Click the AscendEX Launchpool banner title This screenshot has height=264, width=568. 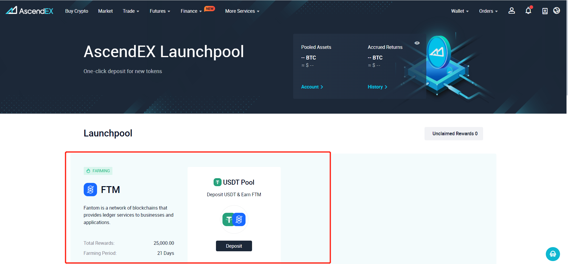pos(164,51)
